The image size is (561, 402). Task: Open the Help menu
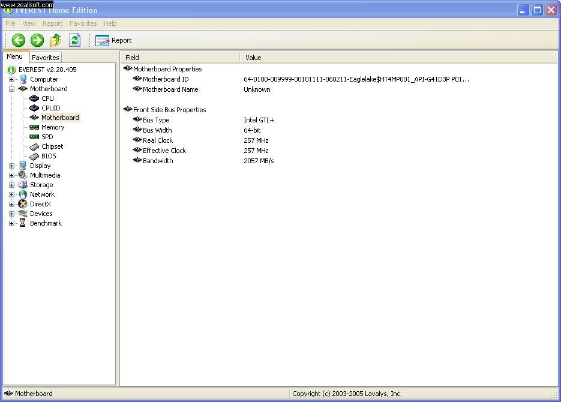click(x=110, y=23)
